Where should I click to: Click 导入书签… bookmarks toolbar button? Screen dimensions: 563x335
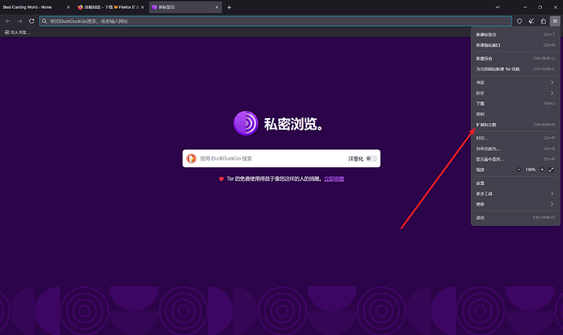[x=17, y=33]
